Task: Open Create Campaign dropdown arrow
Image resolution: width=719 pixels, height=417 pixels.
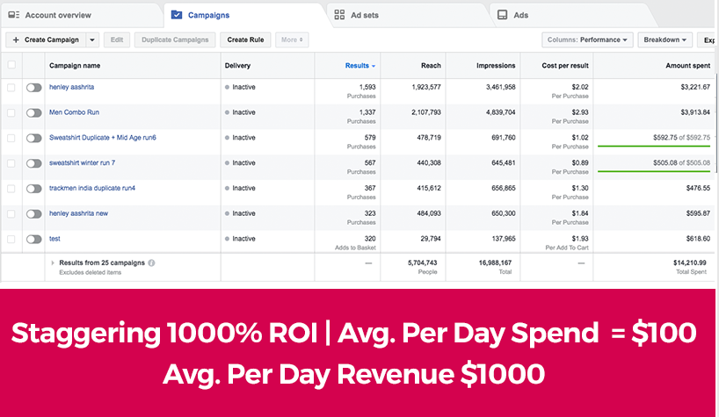Action: point(91,40)
